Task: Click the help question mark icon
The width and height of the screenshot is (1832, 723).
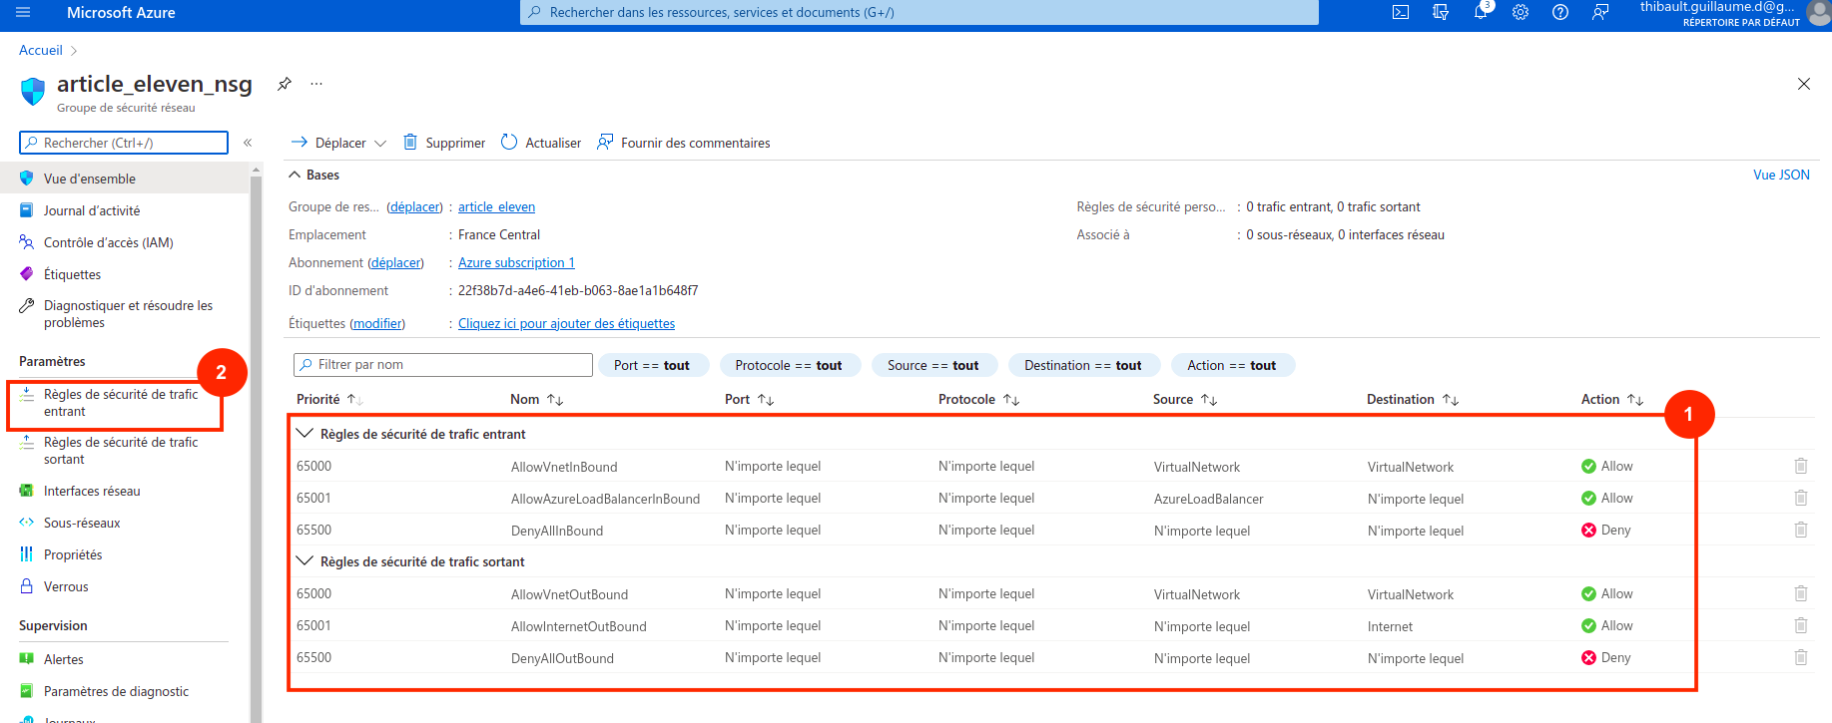Action: [x=1560, y=13]
